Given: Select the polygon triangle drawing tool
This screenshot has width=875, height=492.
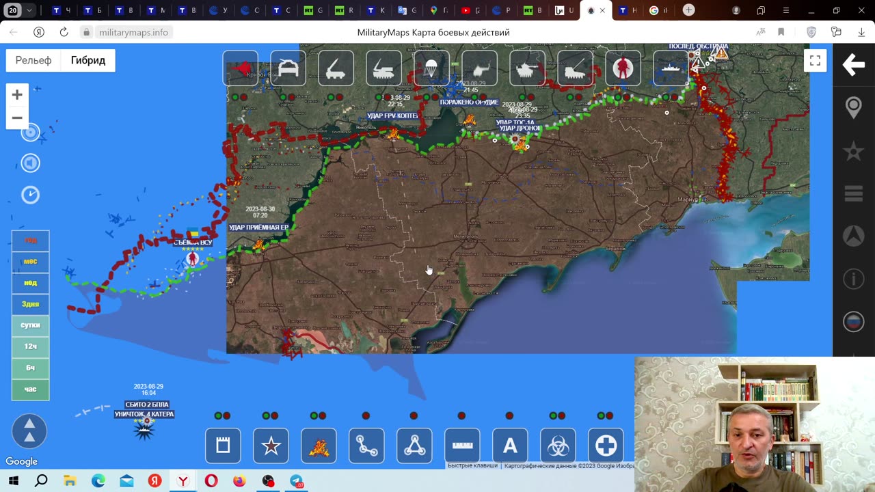Looking at the screenshot, I should pyautogui.click(x=414, y=446).
